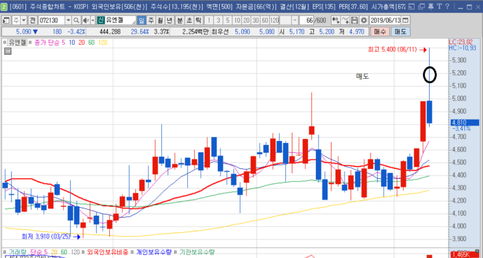The image size is (483, 258).
Task: Click the green number 2 window icon
Action: (x=4, y=6)
